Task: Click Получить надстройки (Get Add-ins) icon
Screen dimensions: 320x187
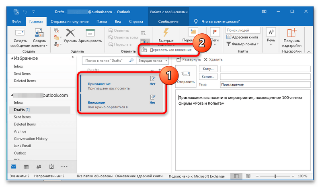Action: click(291, 33)
